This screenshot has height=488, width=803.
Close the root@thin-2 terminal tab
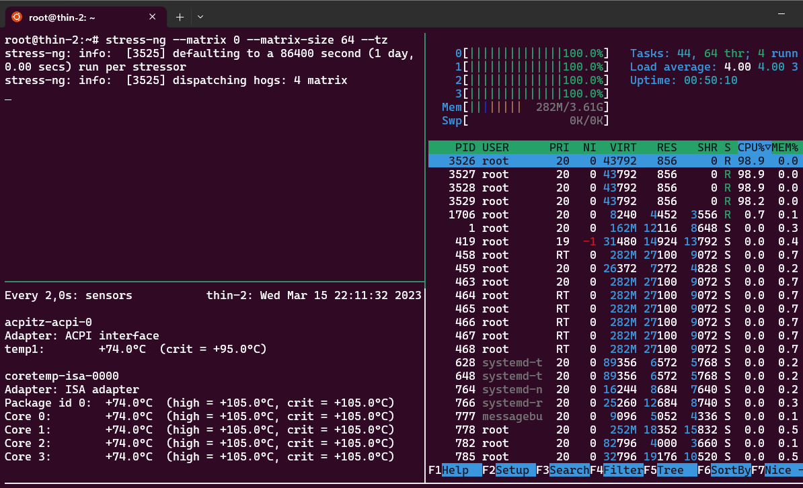point(152,17)
